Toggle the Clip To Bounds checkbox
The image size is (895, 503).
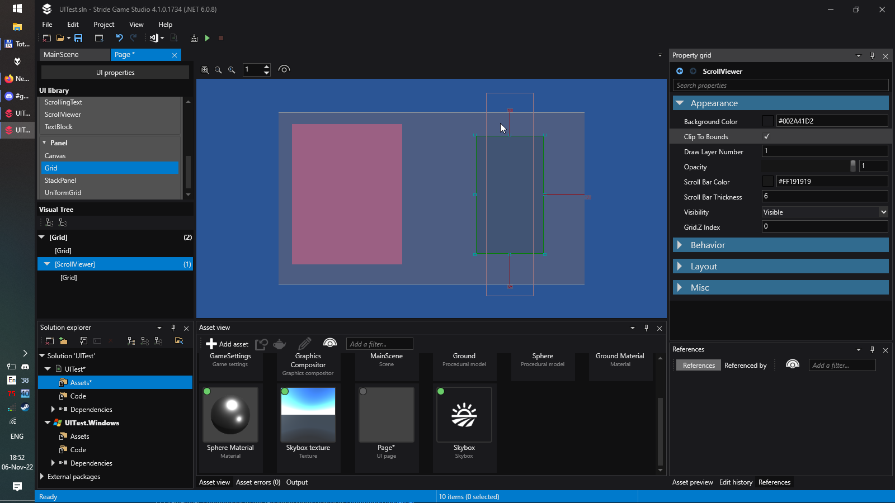pyautogui.click(x=767, y=136)
